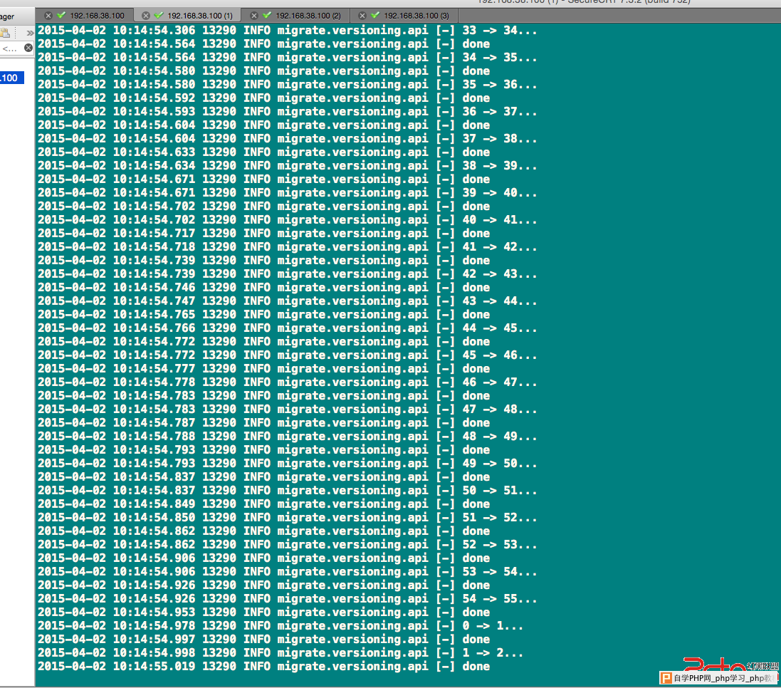Click the last terminal line ending in done
The height and width of the screenshot is (688, 781).
pyautogui.click(x=264, y=666)
